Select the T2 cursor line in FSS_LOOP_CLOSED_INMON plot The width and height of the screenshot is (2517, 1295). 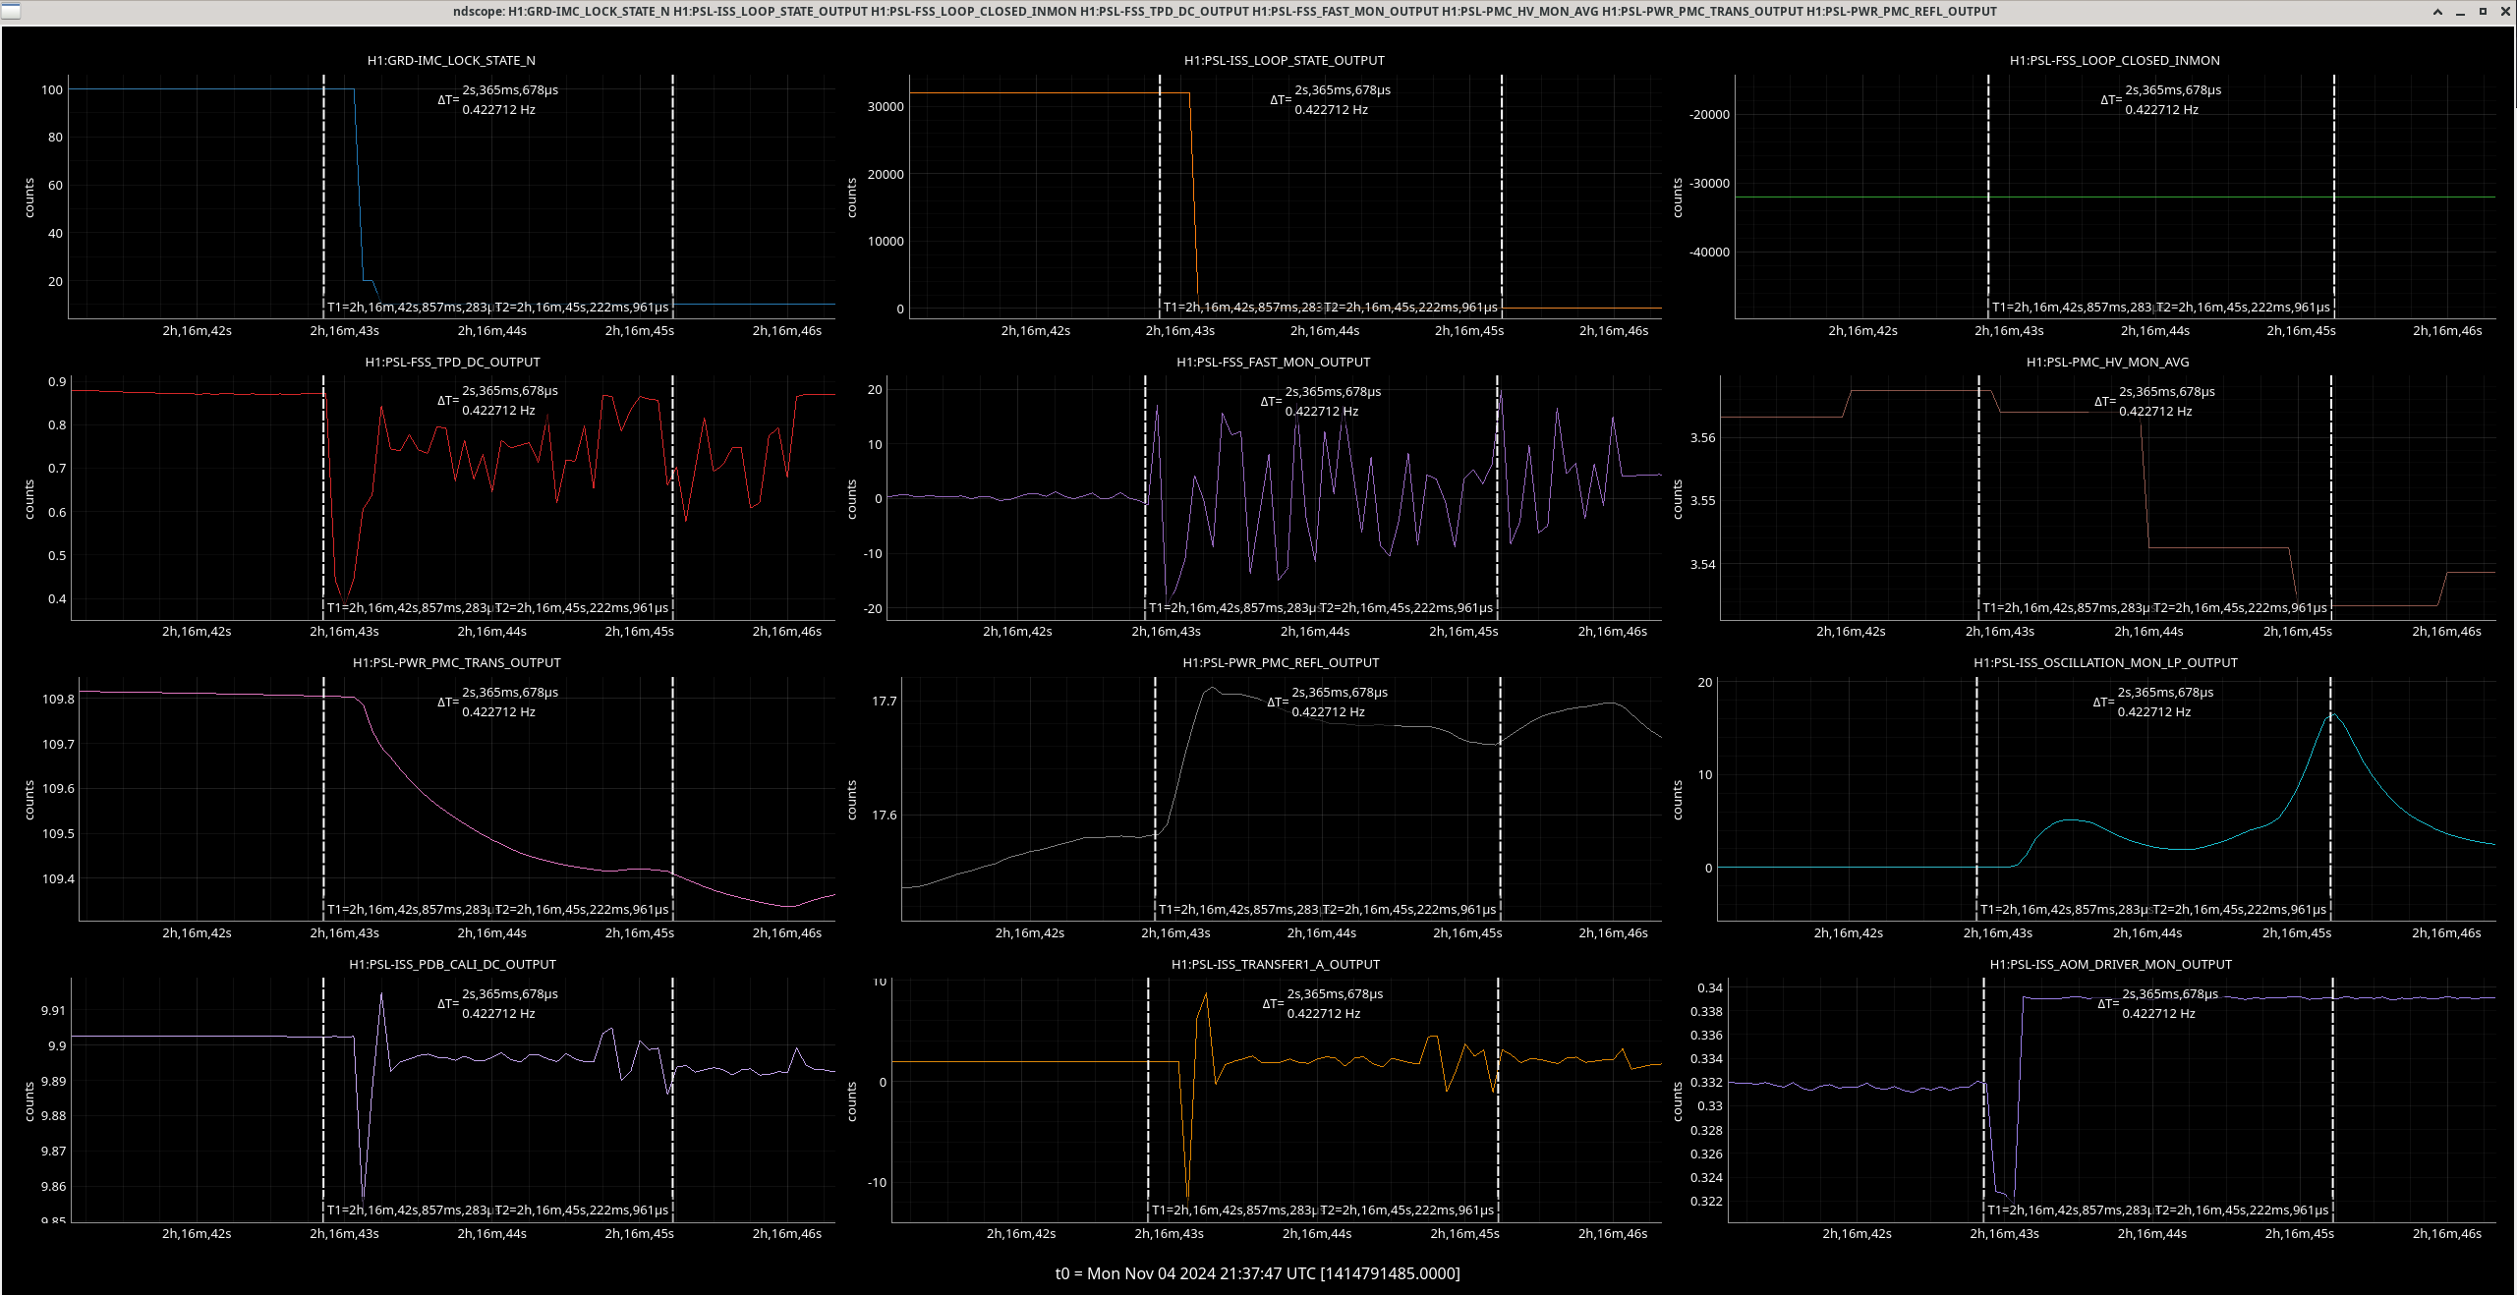tap(2333, 197)
